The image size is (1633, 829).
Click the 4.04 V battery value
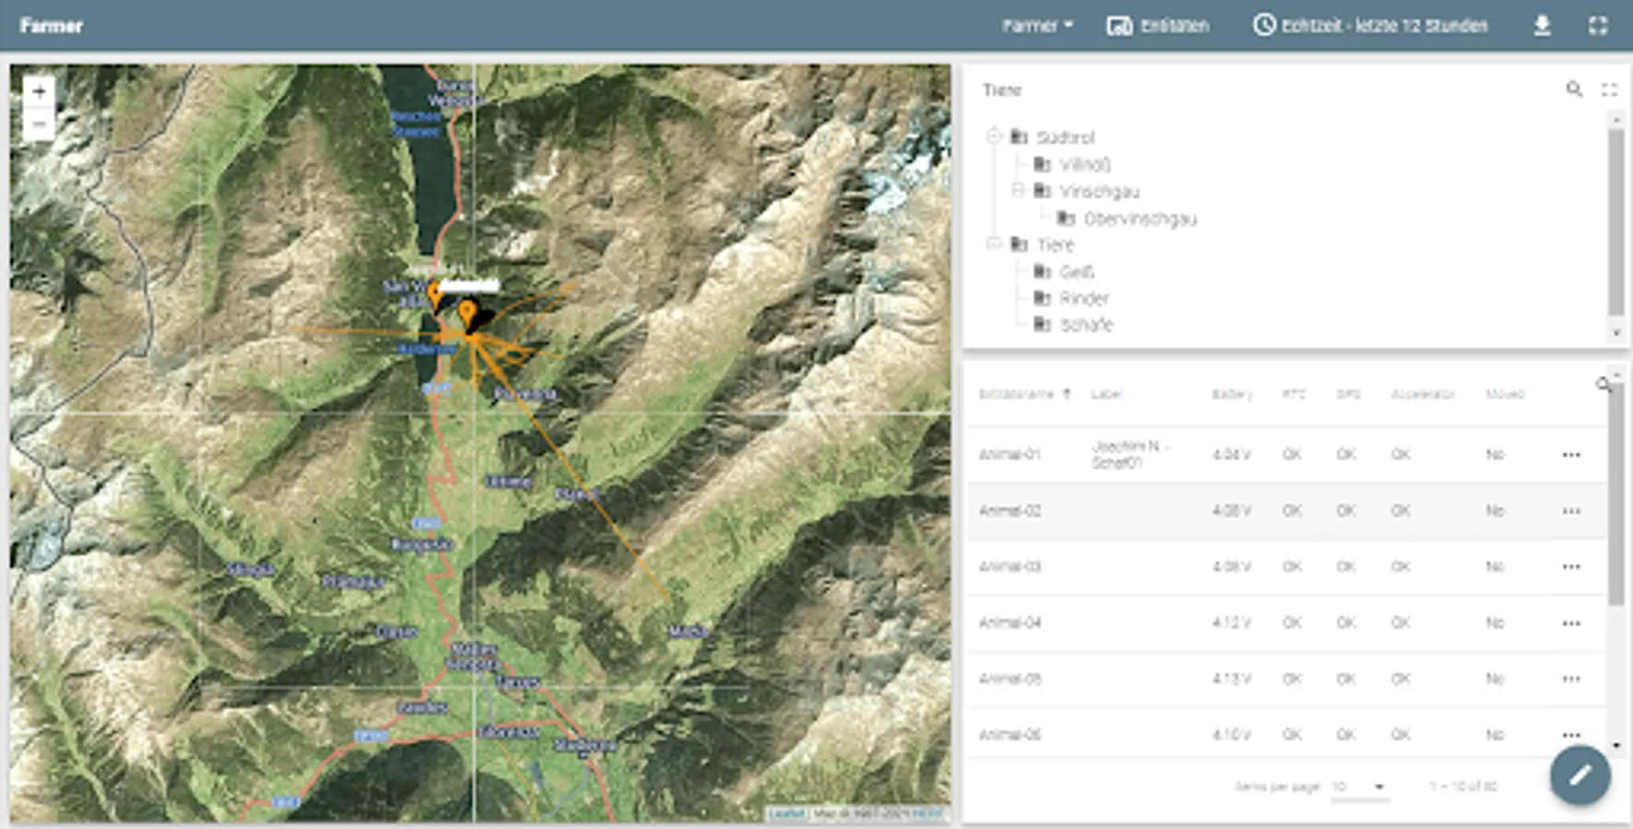point(1232,455)
